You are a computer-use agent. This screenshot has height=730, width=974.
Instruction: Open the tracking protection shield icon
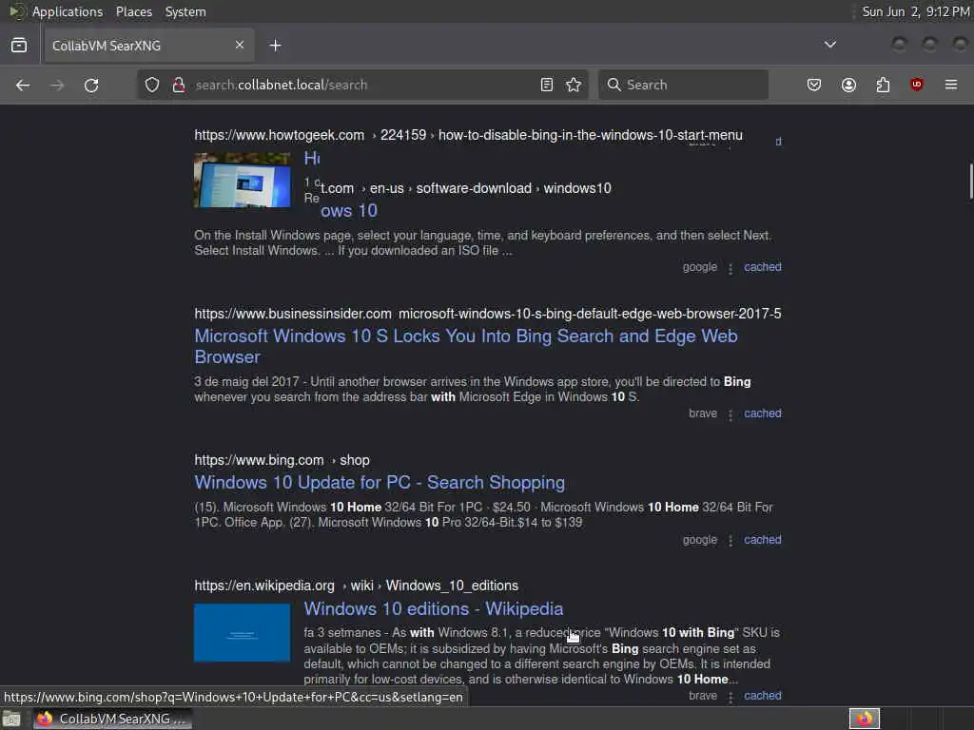152,85
